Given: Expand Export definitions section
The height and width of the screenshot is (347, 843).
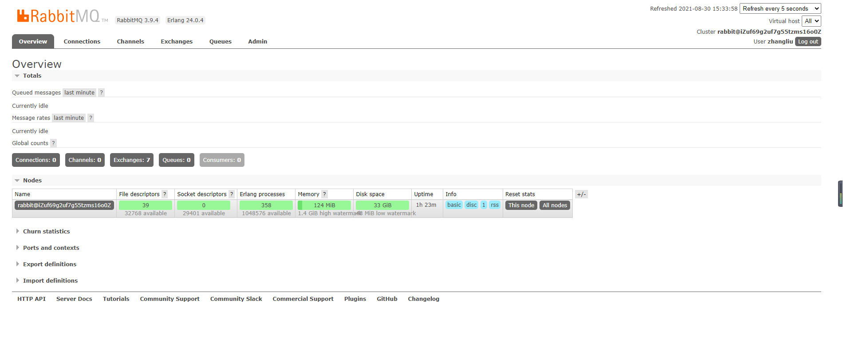Looking at the screenshot, I should pos(46,264).
